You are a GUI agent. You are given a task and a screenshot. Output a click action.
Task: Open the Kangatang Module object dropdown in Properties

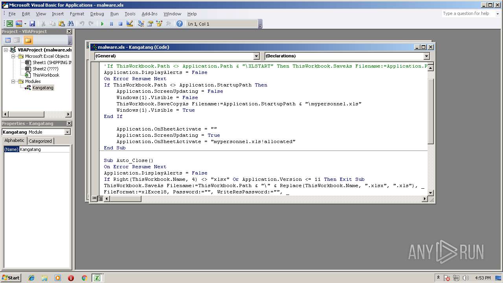[67, 132]
